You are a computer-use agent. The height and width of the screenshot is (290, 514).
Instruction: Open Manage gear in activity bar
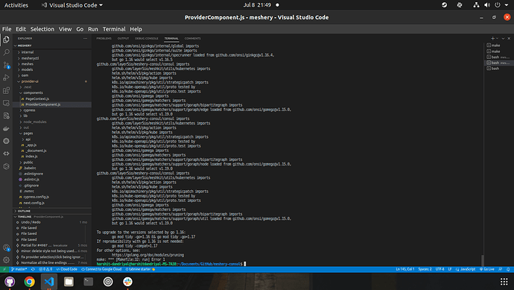[6, 260]
